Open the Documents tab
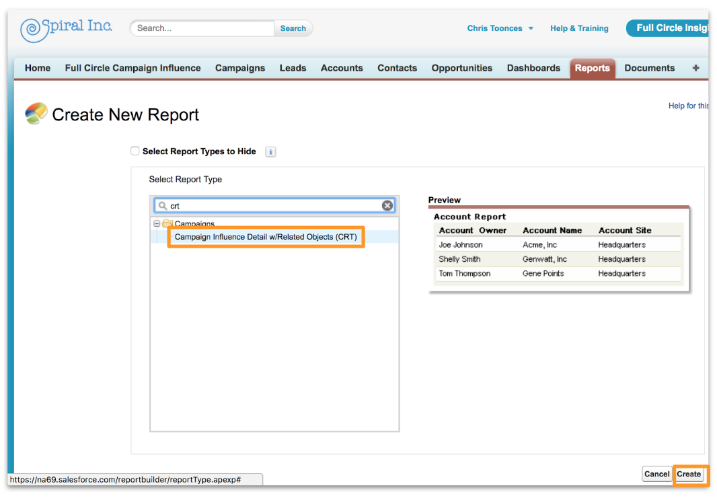 click(649, 68)
